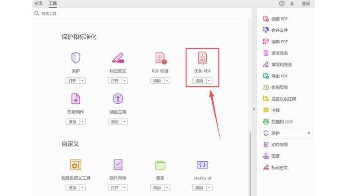Open 导出 PDF from the sidebar
Image resolution: width=347 pixels, height=196 pixels.
point(275,76)
